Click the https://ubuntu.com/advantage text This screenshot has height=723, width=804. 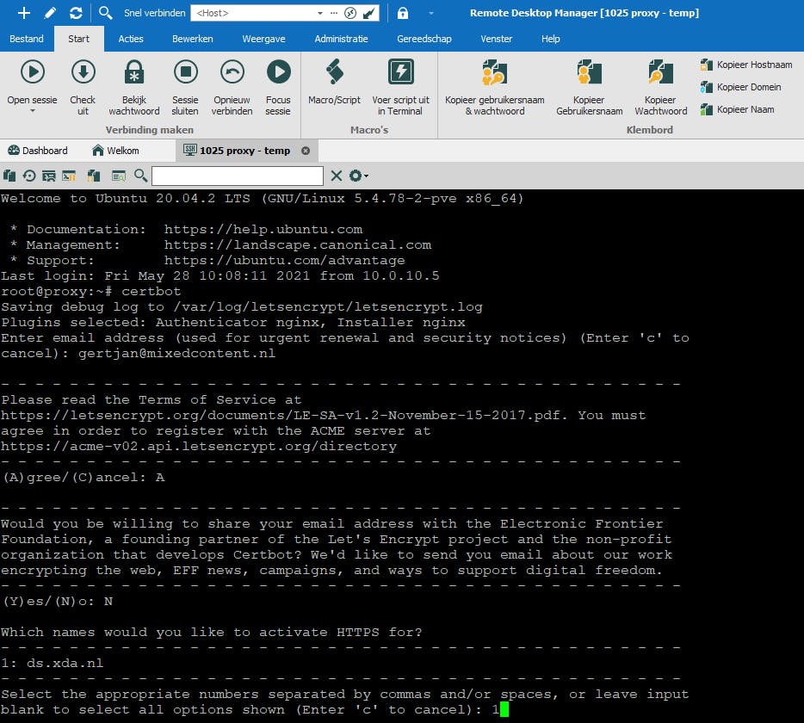coord(285,260)
